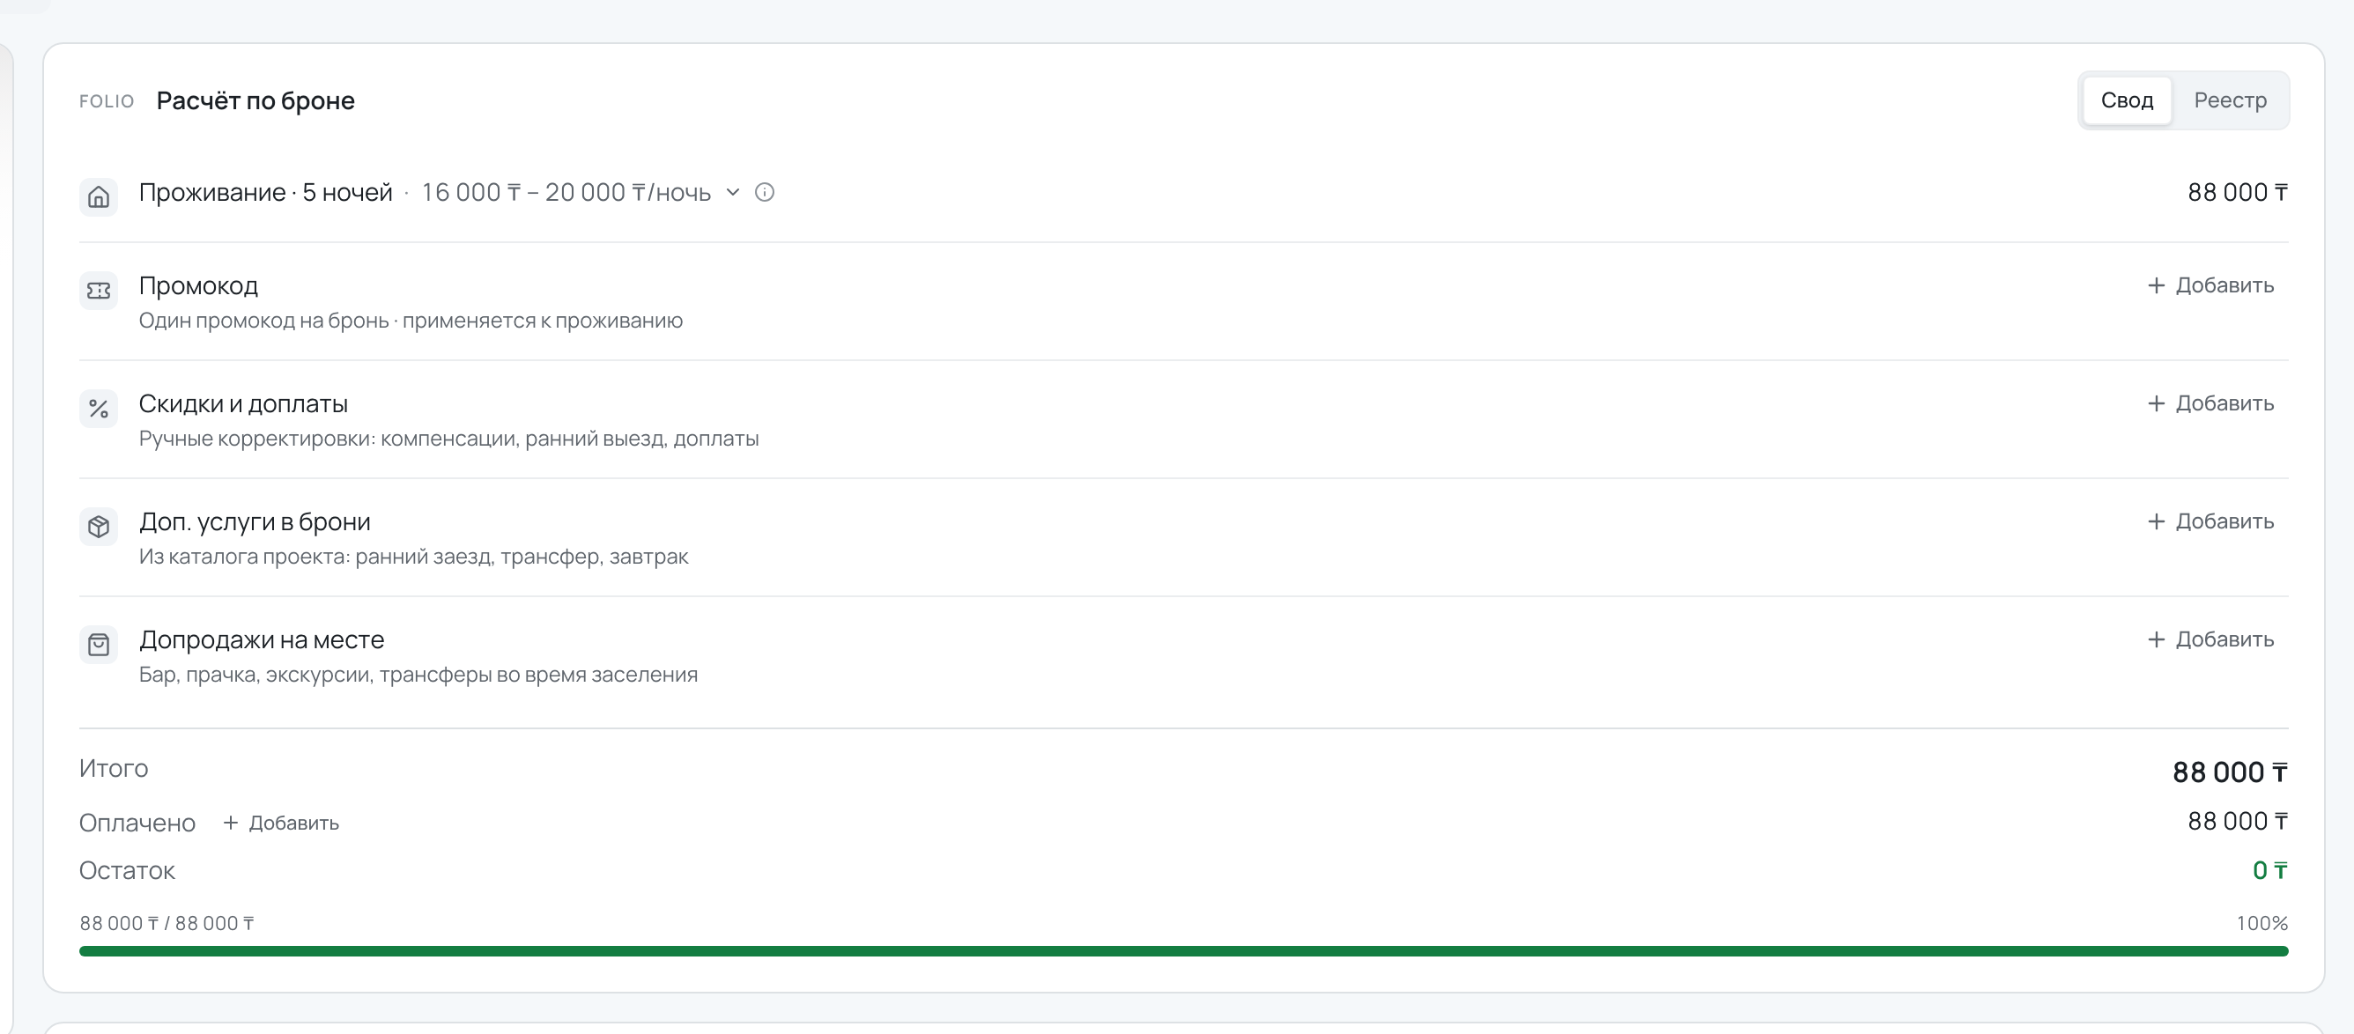Viewport: 2354px width, 1034px height.
Task: Click Добавить in Допродажи на месте row
Action: click(x=2210, y=639)
